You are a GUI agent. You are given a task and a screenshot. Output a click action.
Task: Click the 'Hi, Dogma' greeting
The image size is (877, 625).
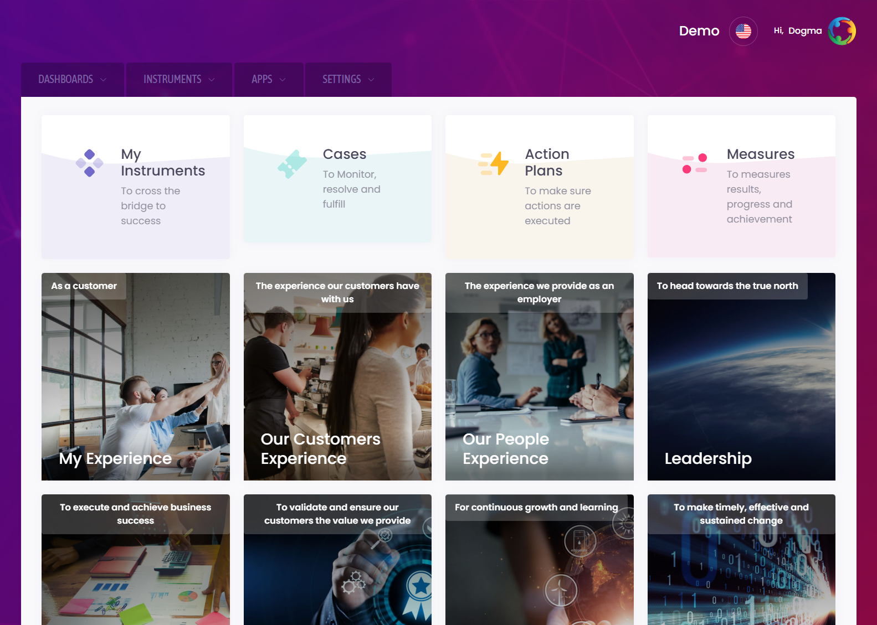[x=798, y=31]
